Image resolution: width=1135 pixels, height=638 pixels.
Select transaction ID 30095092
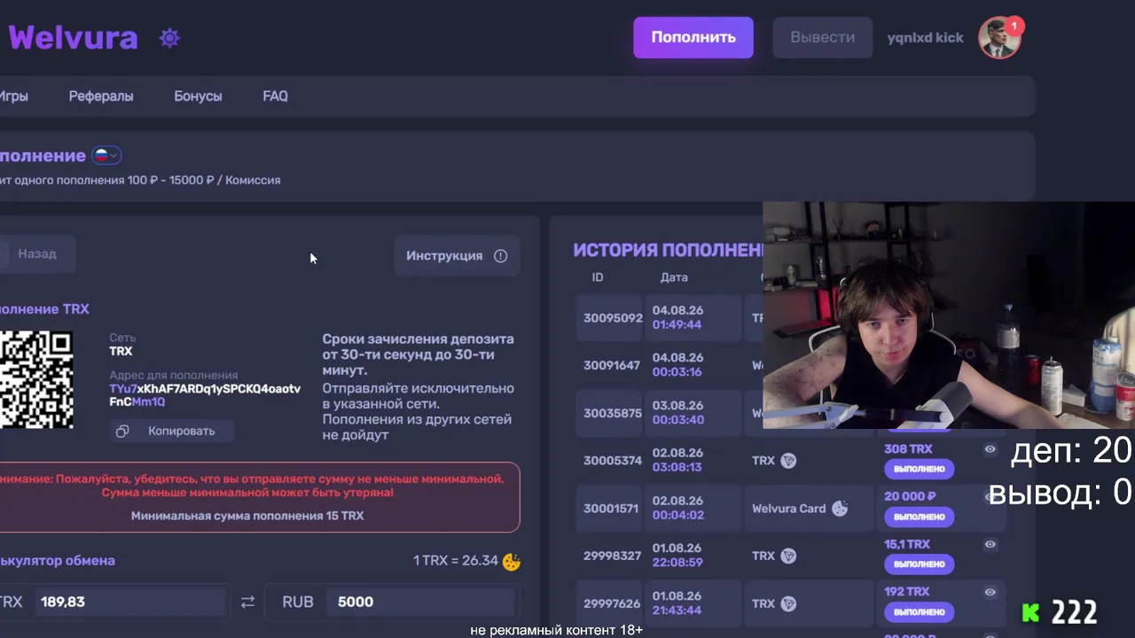tap(613, 318)
